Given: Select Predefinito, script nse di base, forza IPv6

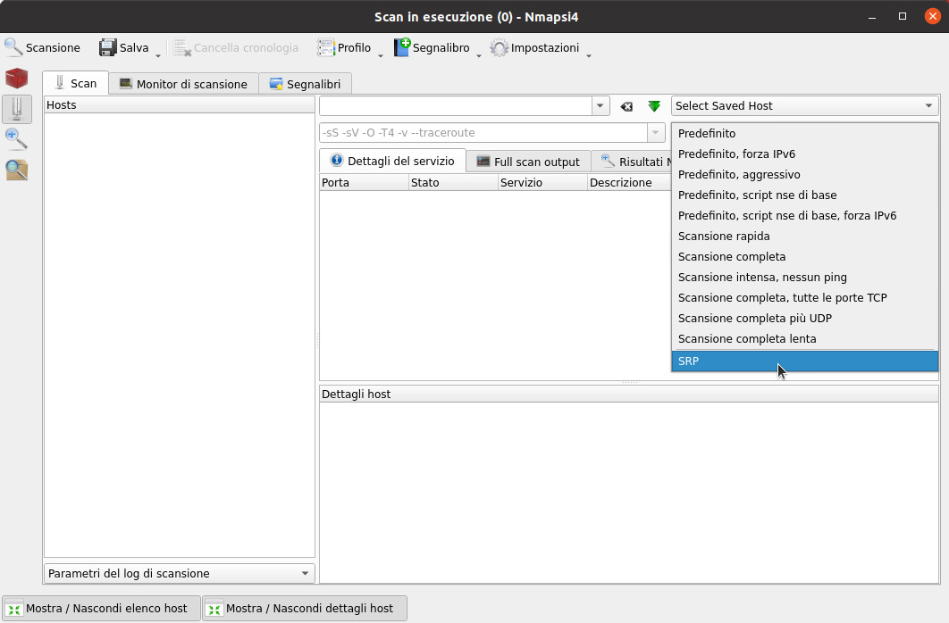Looking at the screenshot, I should pos(805,216).
